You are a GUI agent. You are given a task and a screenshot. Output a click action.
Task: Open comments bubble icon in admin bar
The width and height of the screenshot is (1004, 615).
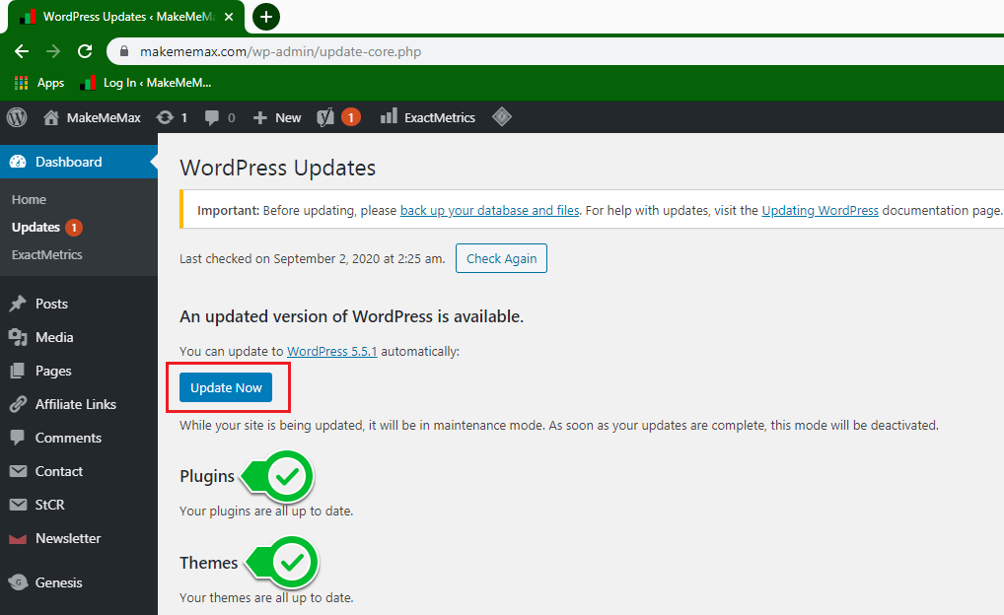click(212, 117)
